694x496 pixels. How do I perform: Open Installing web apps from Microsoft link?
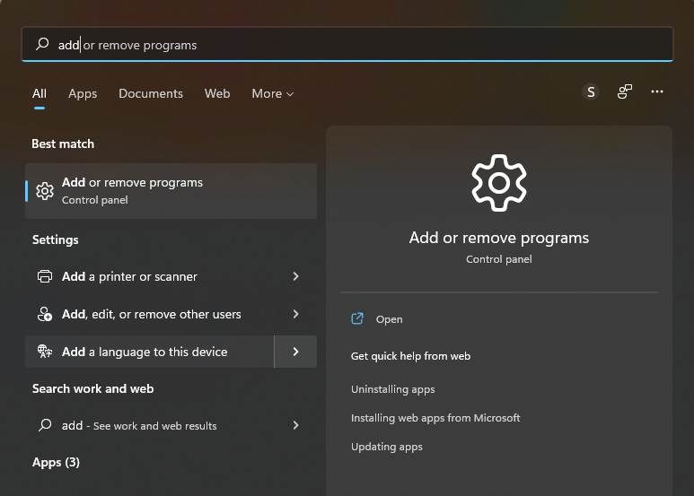435,418
